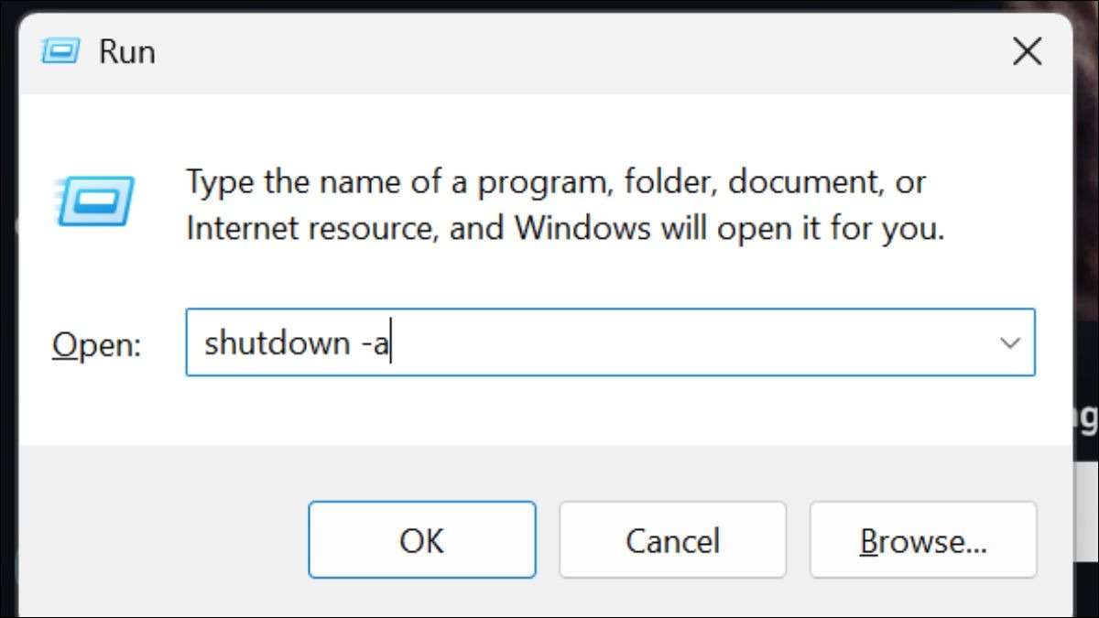Image resolution: width=1099 pixels, height=618 pixels.
Task: Click the "Type the name of a program" text line
Action: tap(394, 182)
